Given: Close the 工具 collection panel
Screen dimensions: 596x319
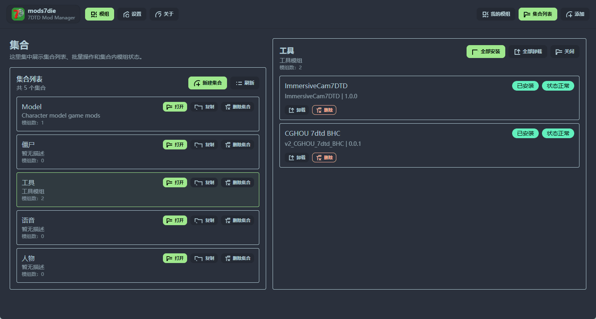Looking at the screenshot, I should click(x=565, y=51).
